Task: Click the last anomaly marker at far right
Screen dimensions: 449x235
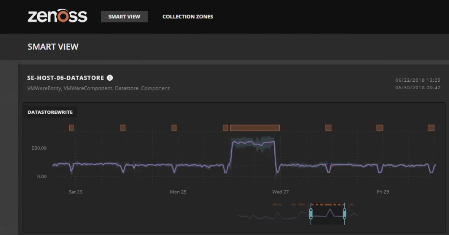Action: [x=431, y=128]
